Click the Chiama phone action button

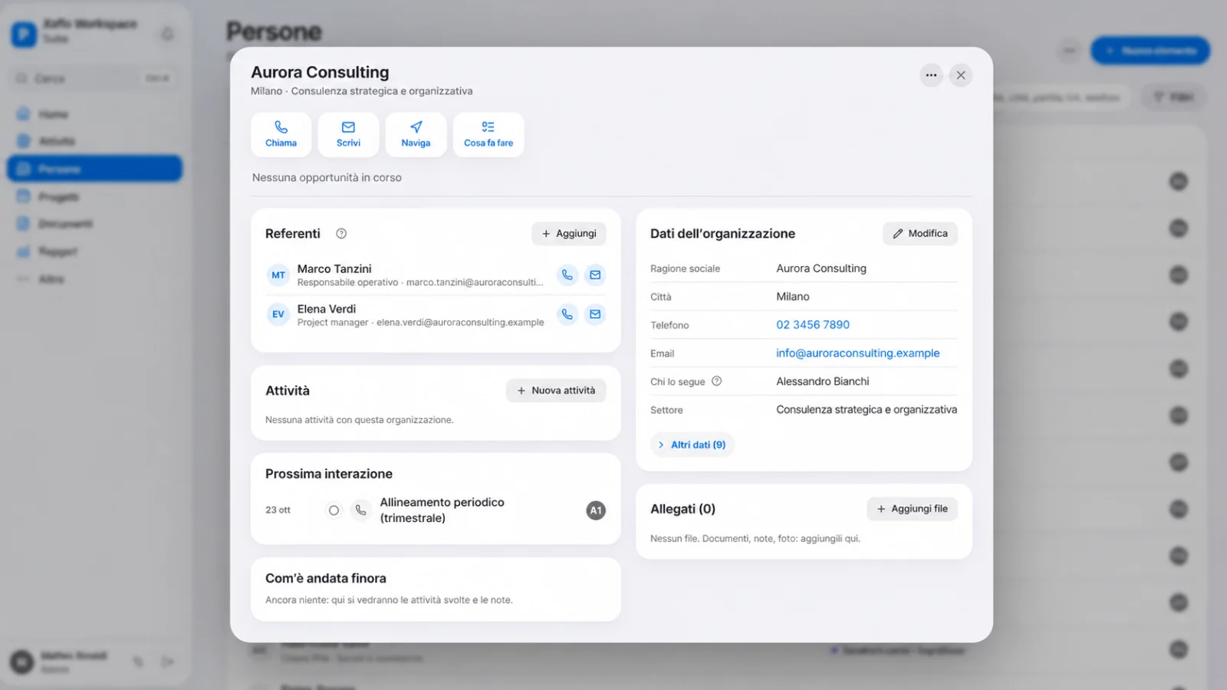(281, 134)
